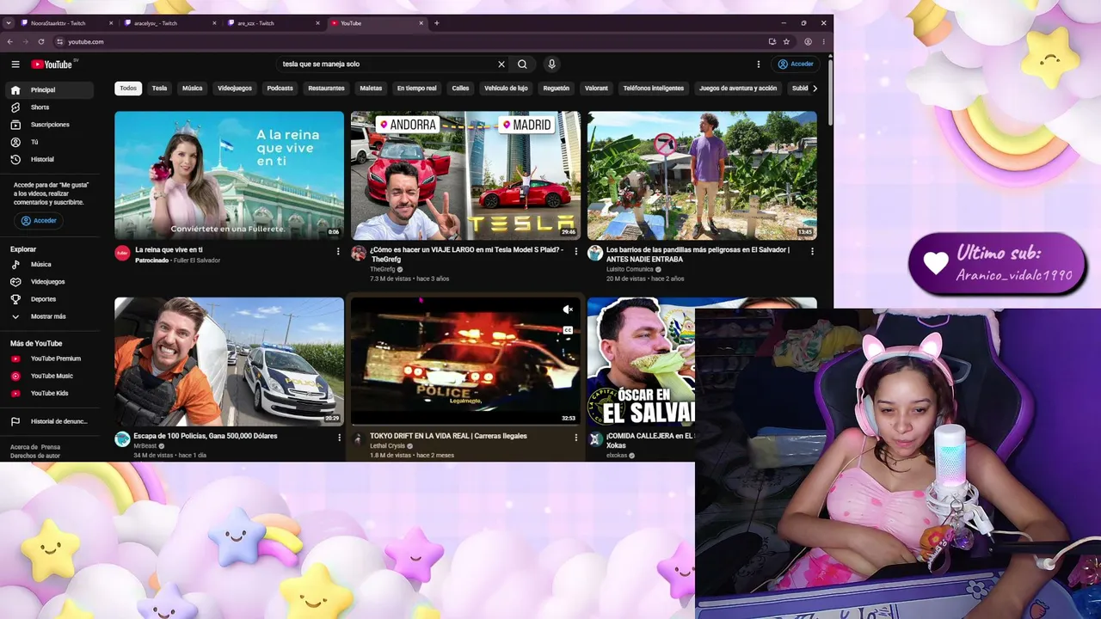The height and width of the screenshot is (619, 1101).
Task: Select the Calles filter chip
Action: [x=461, y=89]
